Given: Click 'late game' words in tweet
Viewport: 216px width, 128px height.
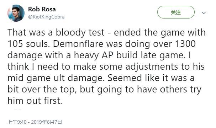Looking at the screenshot, I should pos(163,55).
